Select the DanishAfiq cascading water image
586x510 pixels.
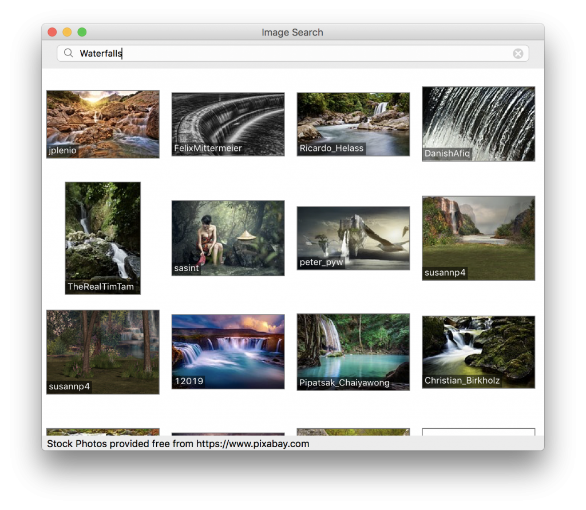click(478, 124)
